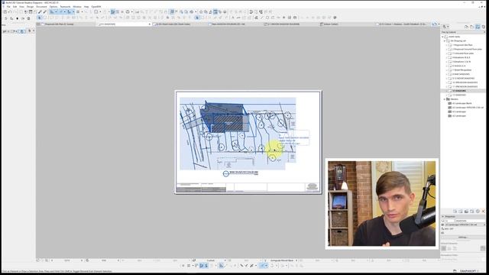Switch to 9am Shadow Diagram tab

(x=235, y=24)
